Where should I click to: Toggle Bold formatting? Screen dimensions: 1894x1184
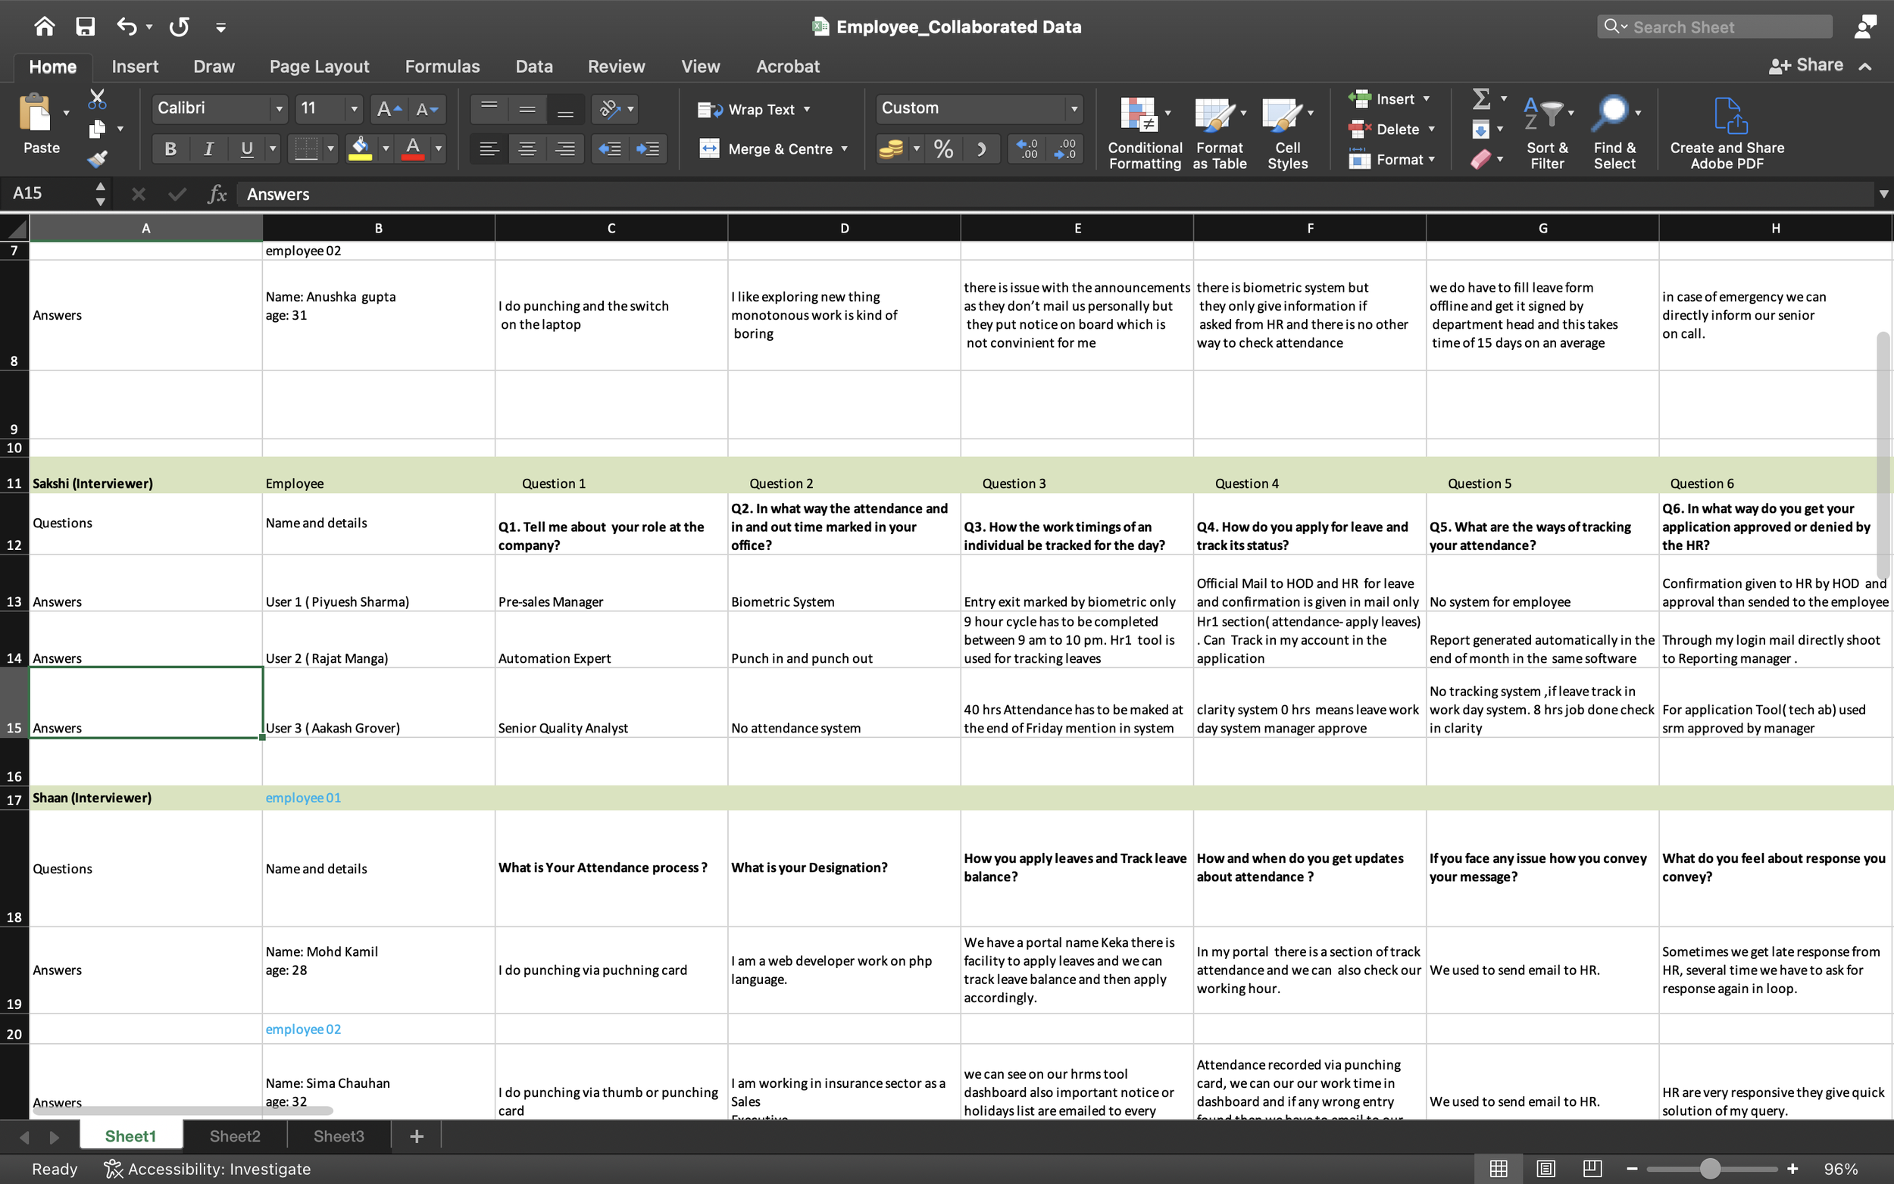(x=170, y=148)
